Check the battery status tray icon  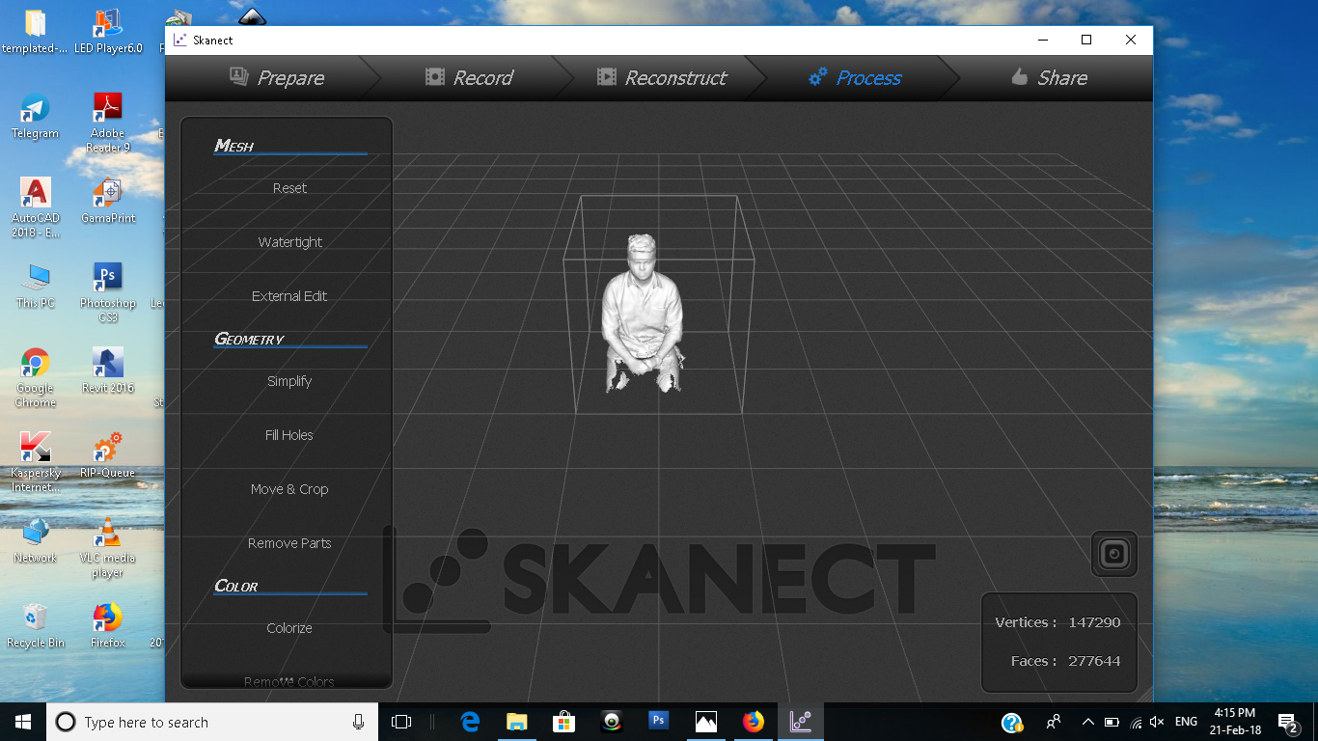1112,722
